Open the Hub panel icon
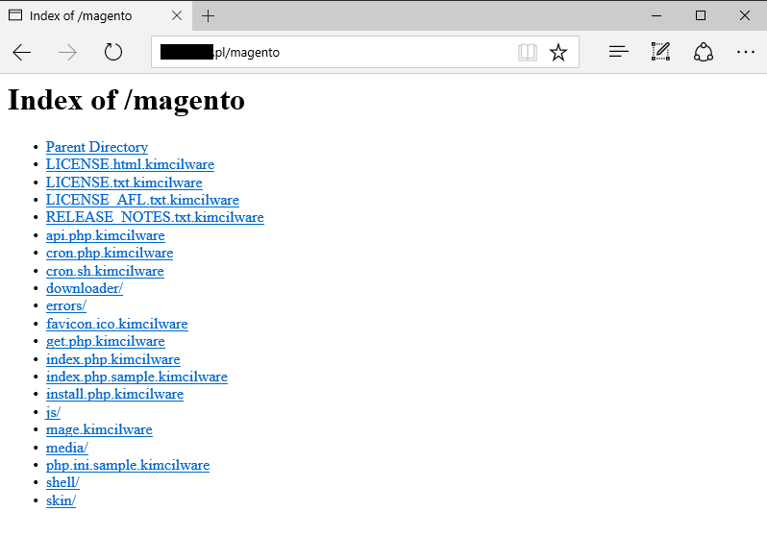This screenshot has width=767, height=560. click(x=618, y=51)
